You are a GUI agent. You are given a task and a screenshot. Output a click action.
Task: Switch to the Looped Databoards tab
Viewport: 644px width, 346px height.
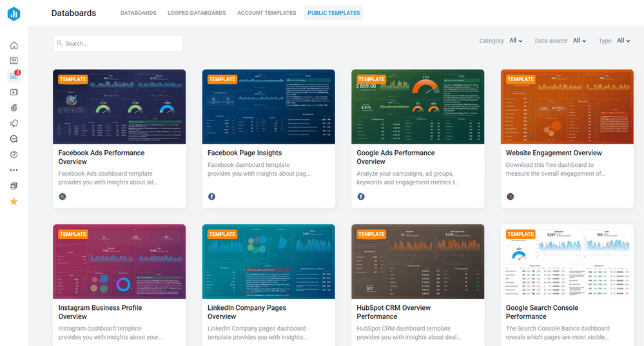tap(197, 13)
